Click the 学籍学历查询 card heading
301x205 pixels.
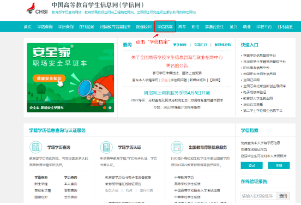tap(59, 147)
